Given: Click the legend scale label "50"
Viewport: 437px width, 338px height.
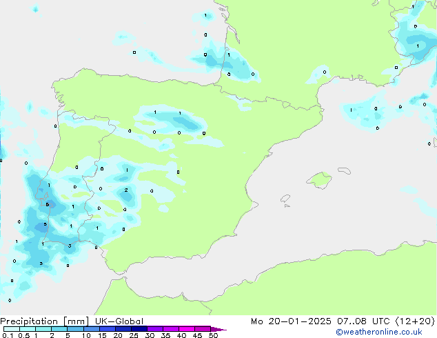Looking at the screenshot, I should tap(214, 335).
